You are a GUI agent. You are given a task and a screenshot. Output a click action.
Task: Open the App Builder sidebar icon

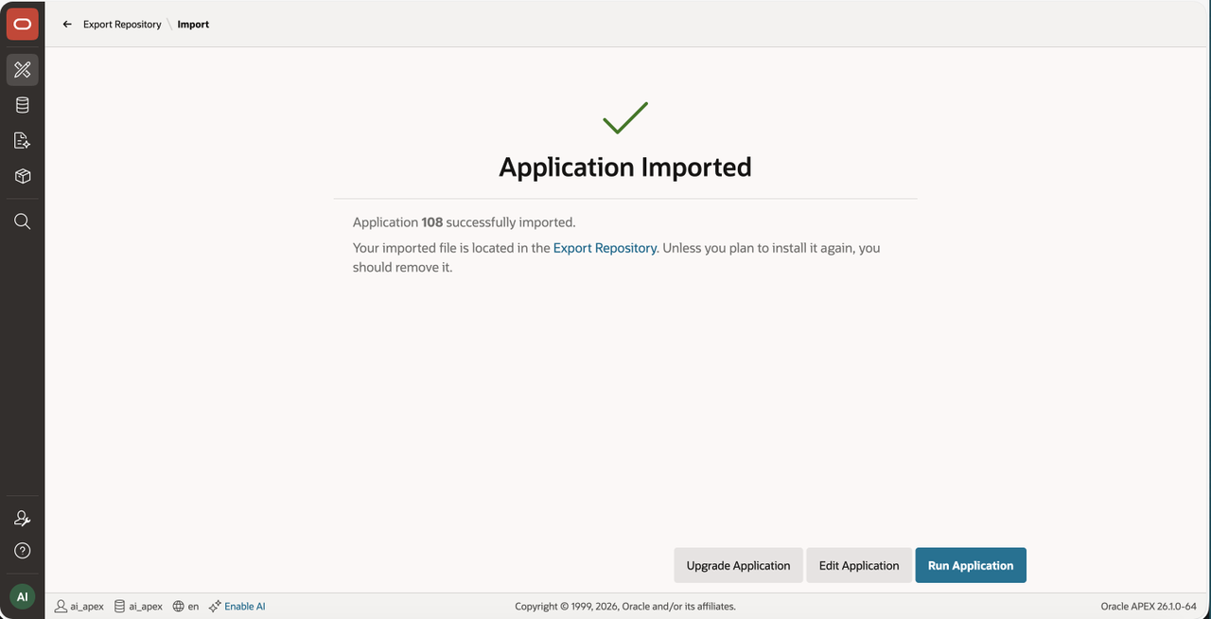(23, 70)
